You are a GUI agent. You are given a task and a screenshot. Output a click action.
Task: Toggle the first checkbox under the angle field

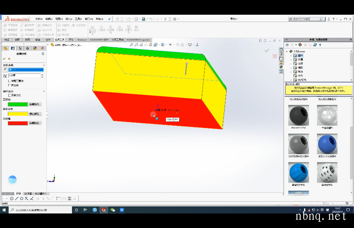pyautogui.click(x=9, y=81)
